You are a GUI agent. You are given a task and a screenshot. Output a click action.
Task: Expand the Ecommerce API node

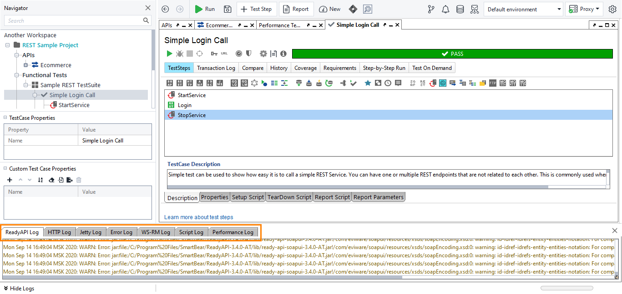[26, 65]
